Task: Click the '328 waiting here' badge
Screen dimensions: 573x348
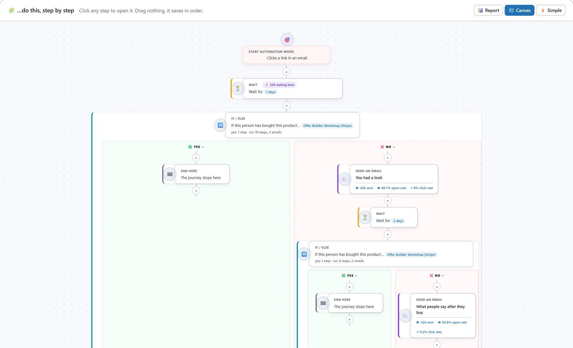Action: 279,85
